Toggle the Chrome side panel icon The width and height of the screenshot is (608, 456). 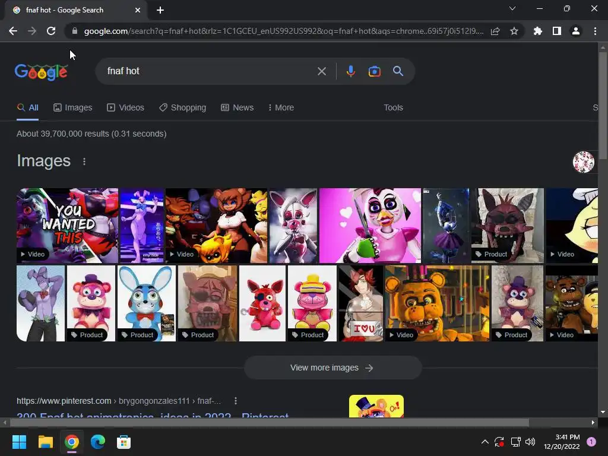[557, 31]
